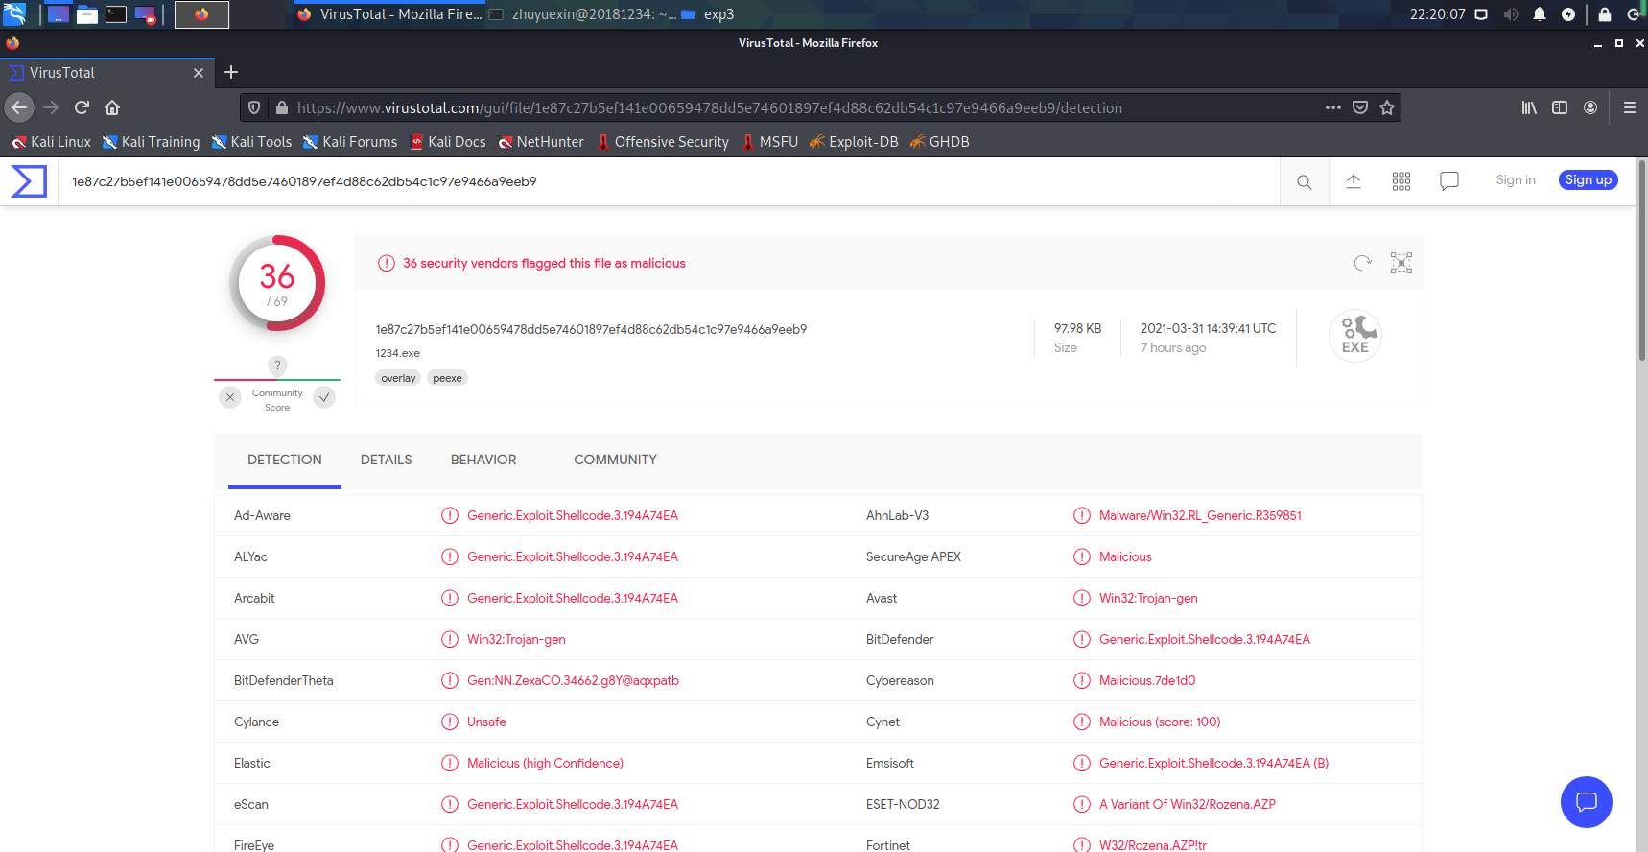Select the VirusTotal browser tab
1648x852 pixels.
pyautogui.click(x=106, y=73)
